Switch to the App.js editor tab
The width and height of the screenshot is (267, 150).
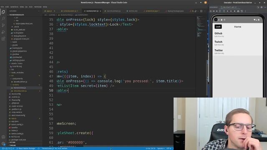[x=49, y=11]
